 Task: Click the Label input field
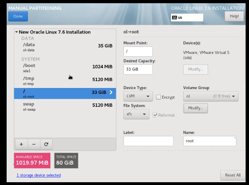click(149, 141)
